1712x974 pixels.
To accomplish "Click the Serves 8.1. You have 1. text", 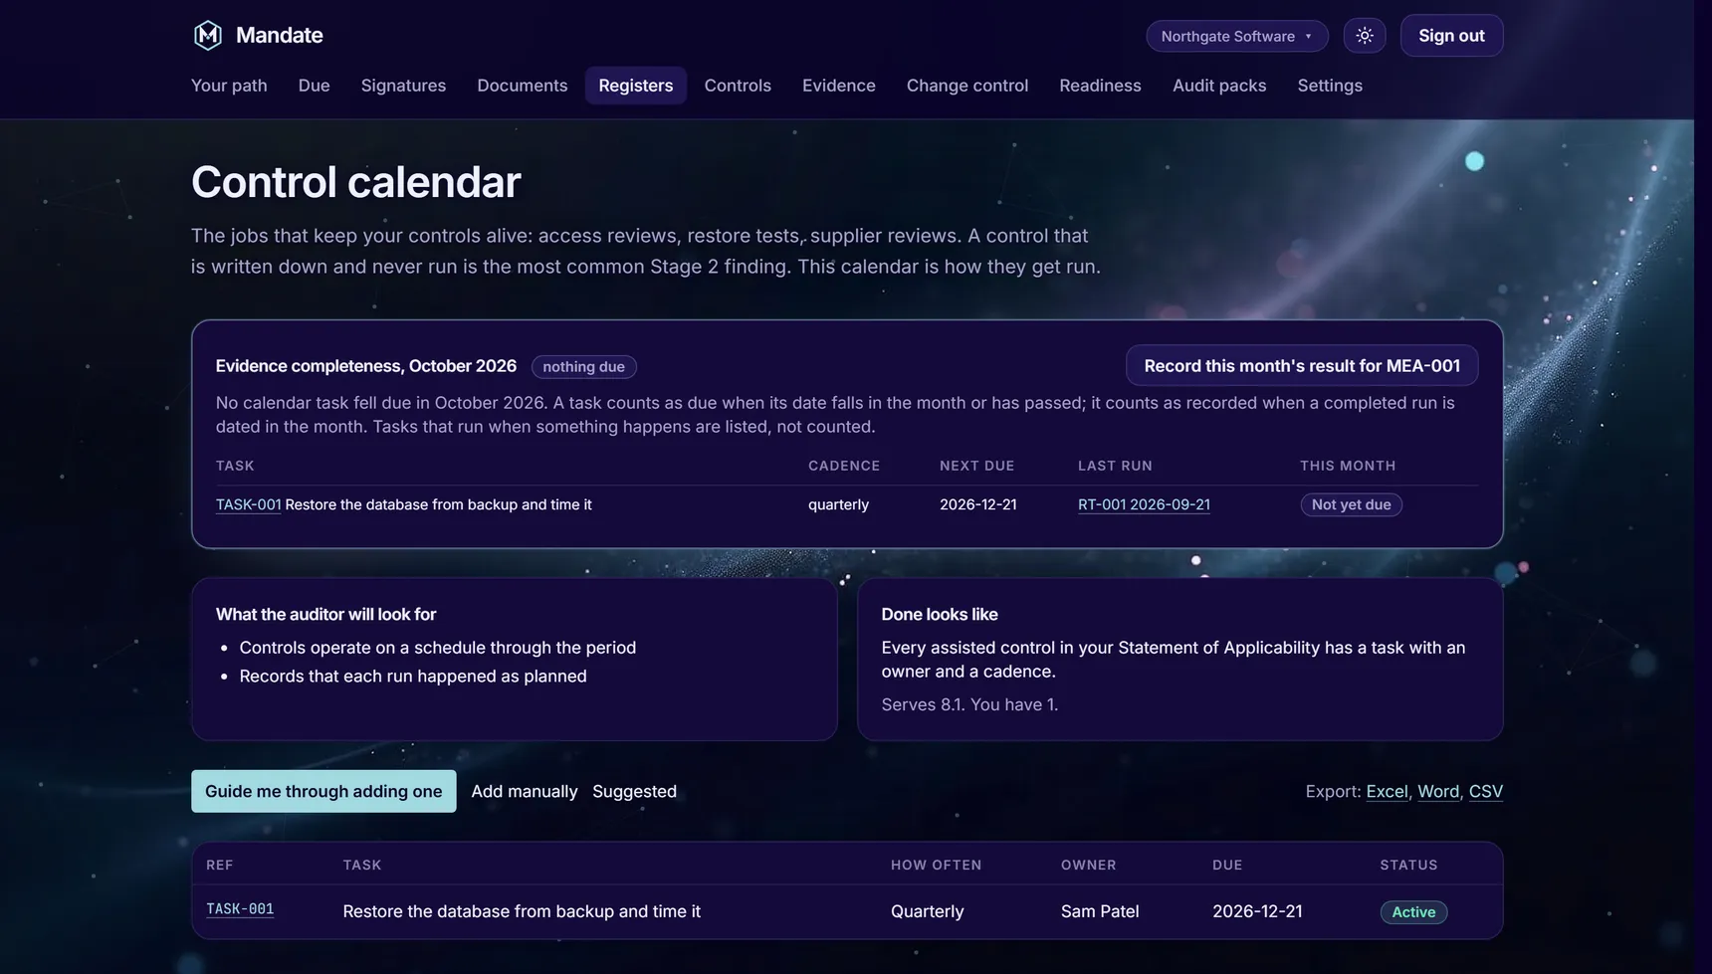I will [x=969, y=704].
